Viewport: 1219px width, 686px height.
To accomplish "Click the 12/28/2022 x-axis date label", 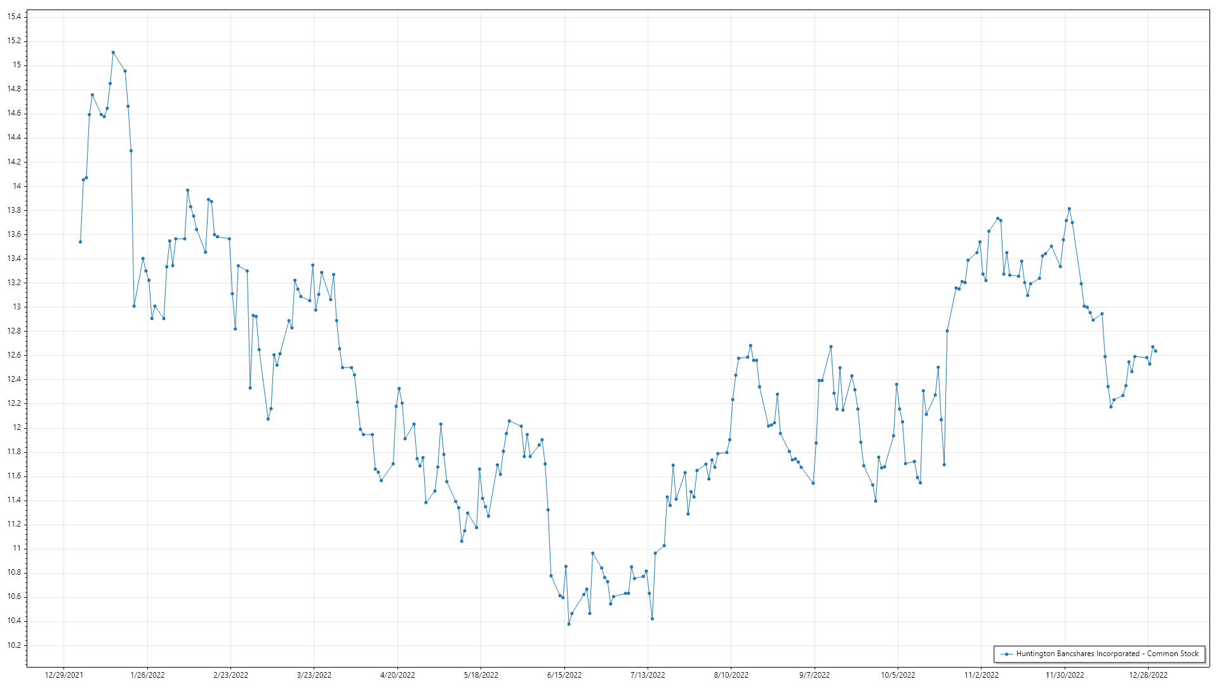I will [1149, 675].
